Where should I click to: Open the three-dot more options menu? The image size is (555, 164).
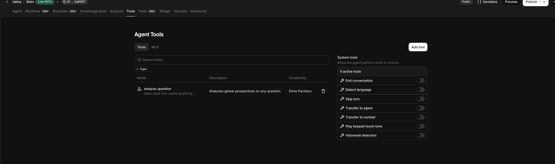pos(553,2)
